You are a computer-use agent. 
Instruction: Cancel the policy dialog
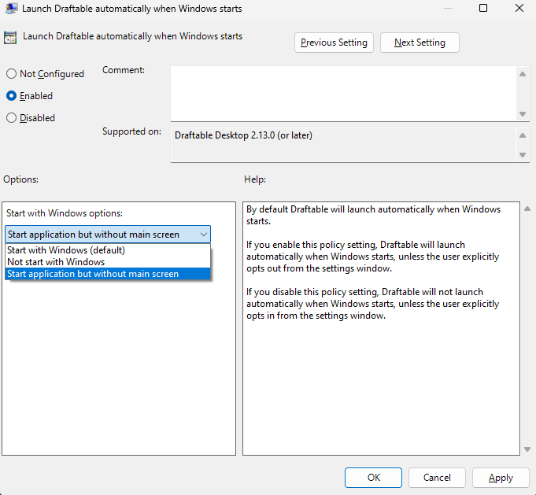click(437, 477)
